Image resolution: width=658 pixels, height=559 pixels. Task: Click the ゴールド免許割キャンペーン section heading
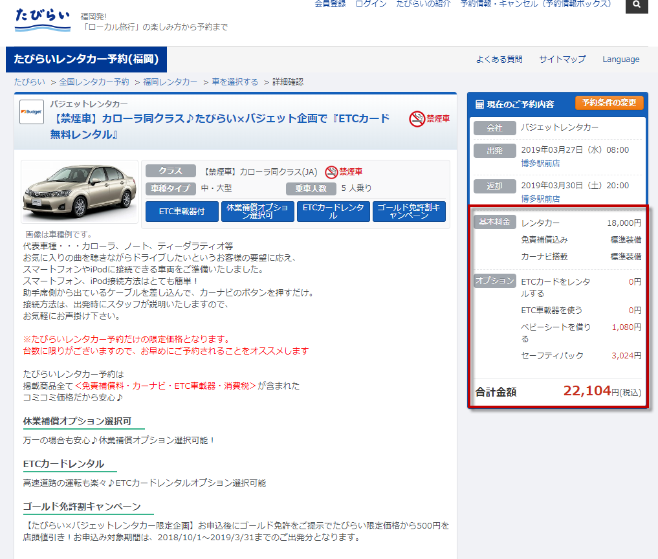point(82,507)
